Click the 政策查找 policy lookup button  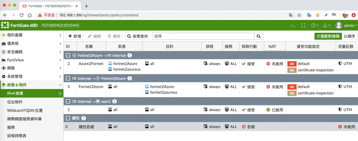pyautogui.click(x=137, y=36)
